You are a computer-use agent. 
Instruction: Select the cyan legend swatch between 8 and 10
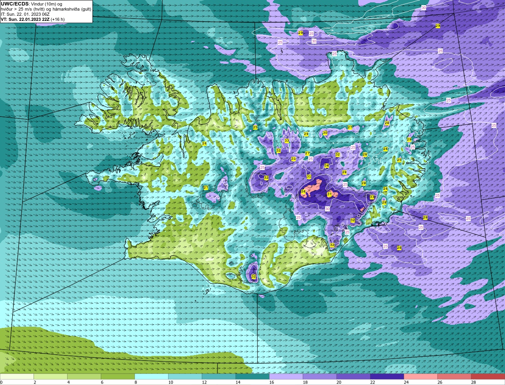151,376
